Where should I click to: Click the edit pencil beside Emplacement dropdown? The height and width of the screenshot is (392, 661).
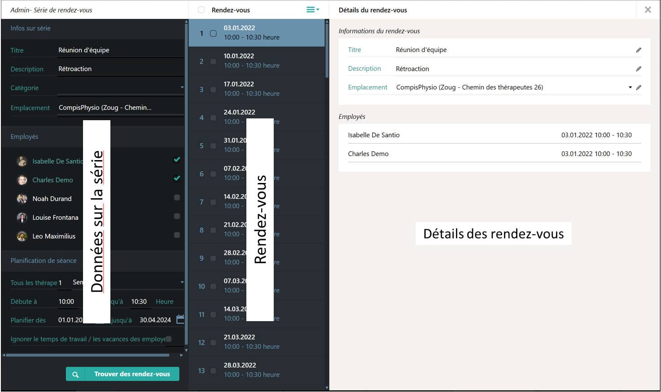[x=639, y=87]
